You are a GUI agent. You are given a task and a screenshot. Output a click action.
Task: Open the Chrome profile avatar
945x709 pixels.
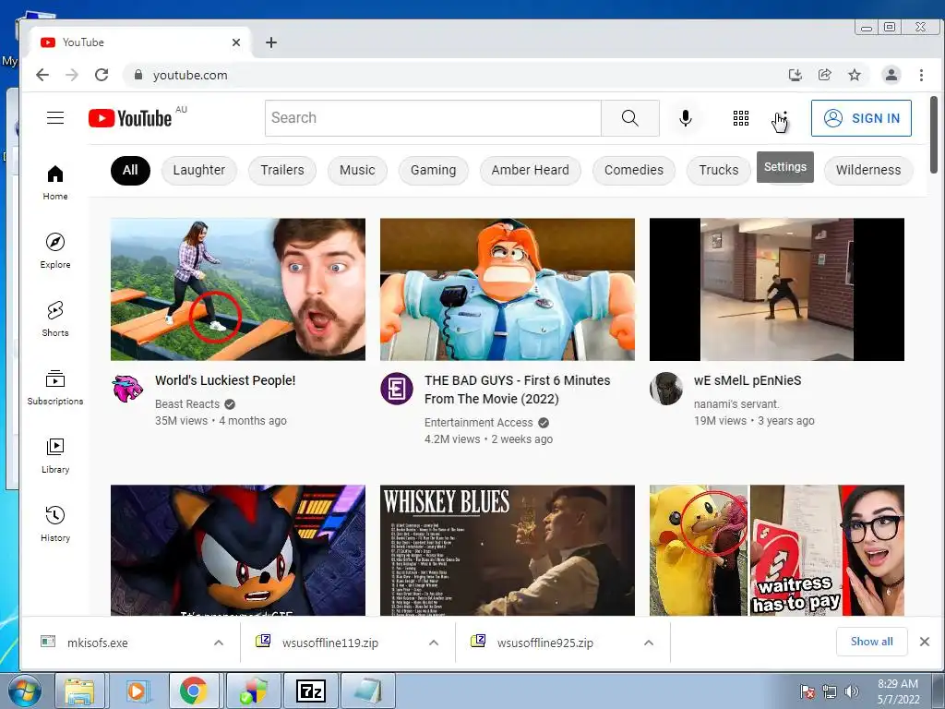[891, 75]
